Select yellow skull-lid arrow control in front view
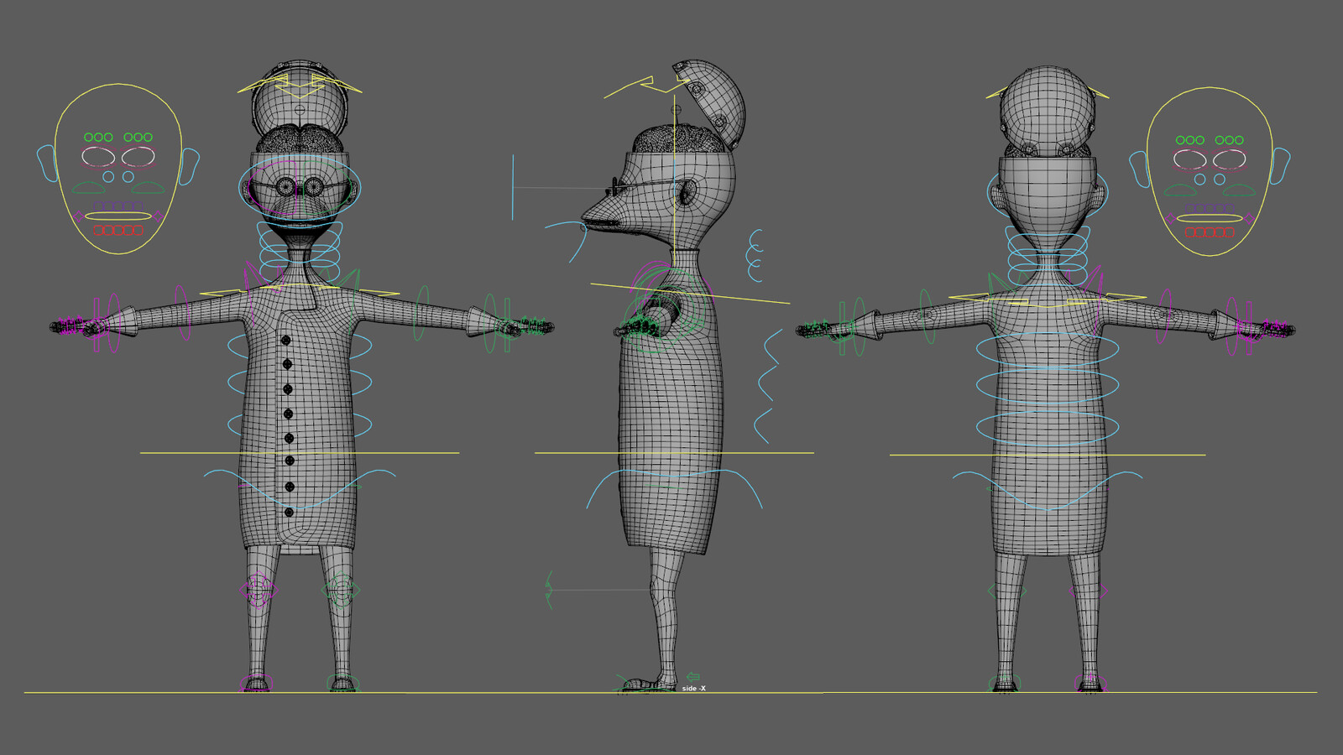 click(300, 86)
